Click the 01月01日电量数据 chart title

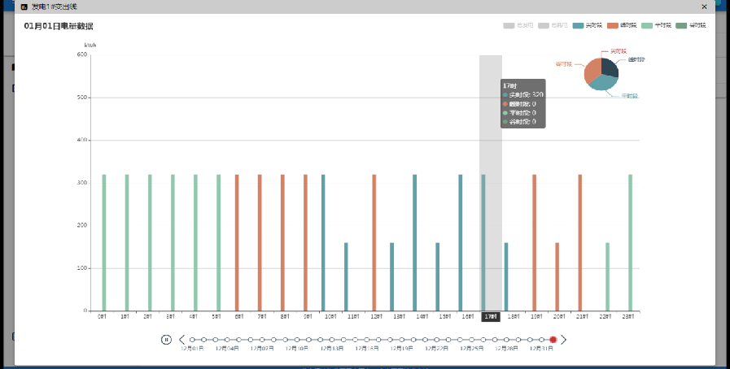[59, 27]
